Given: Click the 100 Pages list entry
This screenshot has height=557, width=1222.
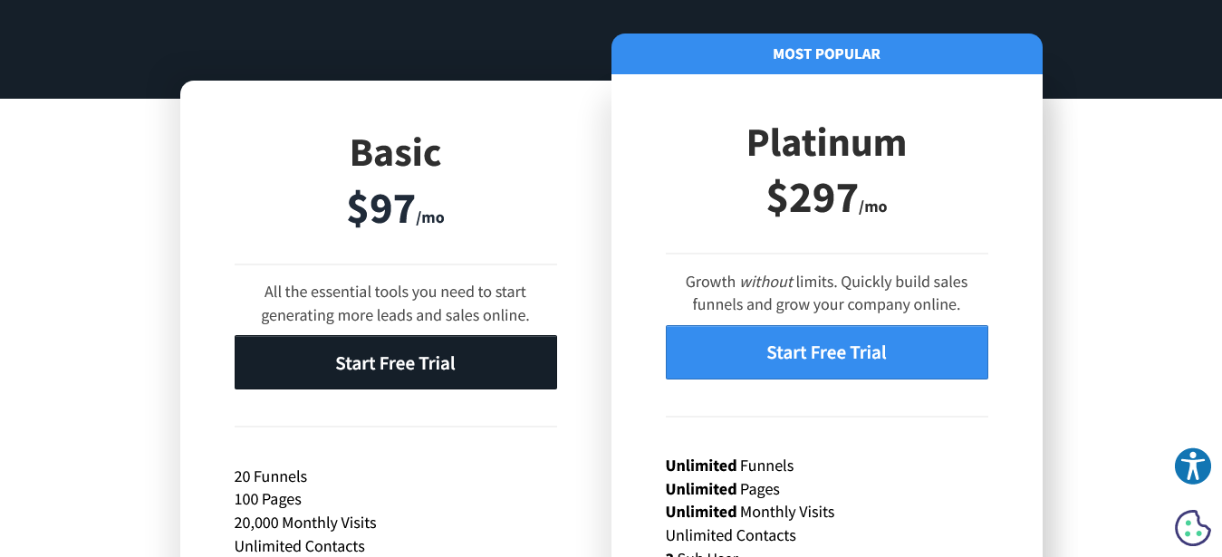Looking at the screenshot, I should click(x=266, y=499).
